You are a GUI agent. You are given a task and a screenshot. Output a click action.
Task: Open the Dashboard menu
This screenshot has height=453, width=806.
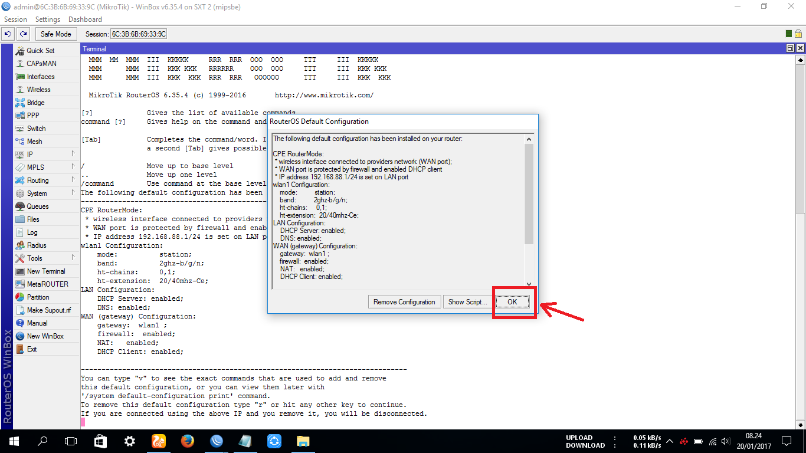coord(85,19)
